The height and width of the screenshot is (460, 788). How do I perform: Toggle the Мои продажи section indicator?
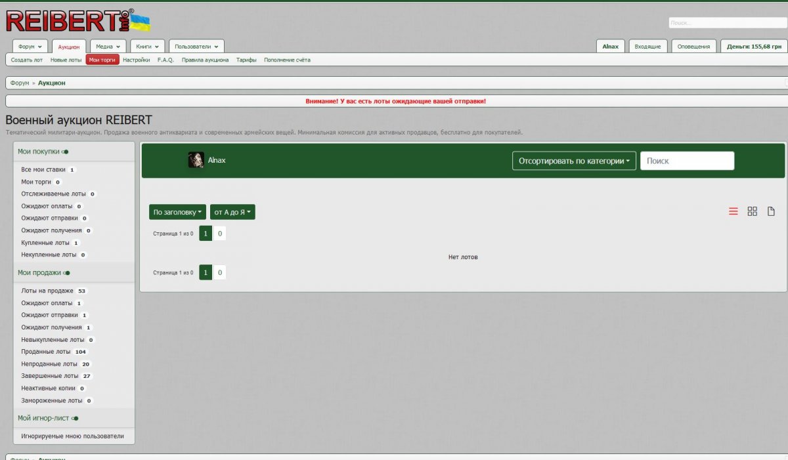tap(66, 273)
